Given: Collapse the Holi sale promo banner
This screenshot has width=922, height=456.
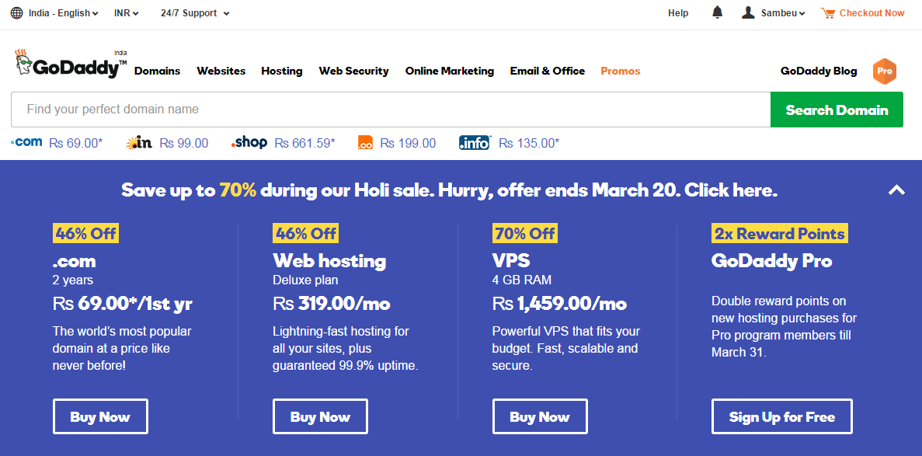Looking at the screenshot, I should tap(896, 190).
